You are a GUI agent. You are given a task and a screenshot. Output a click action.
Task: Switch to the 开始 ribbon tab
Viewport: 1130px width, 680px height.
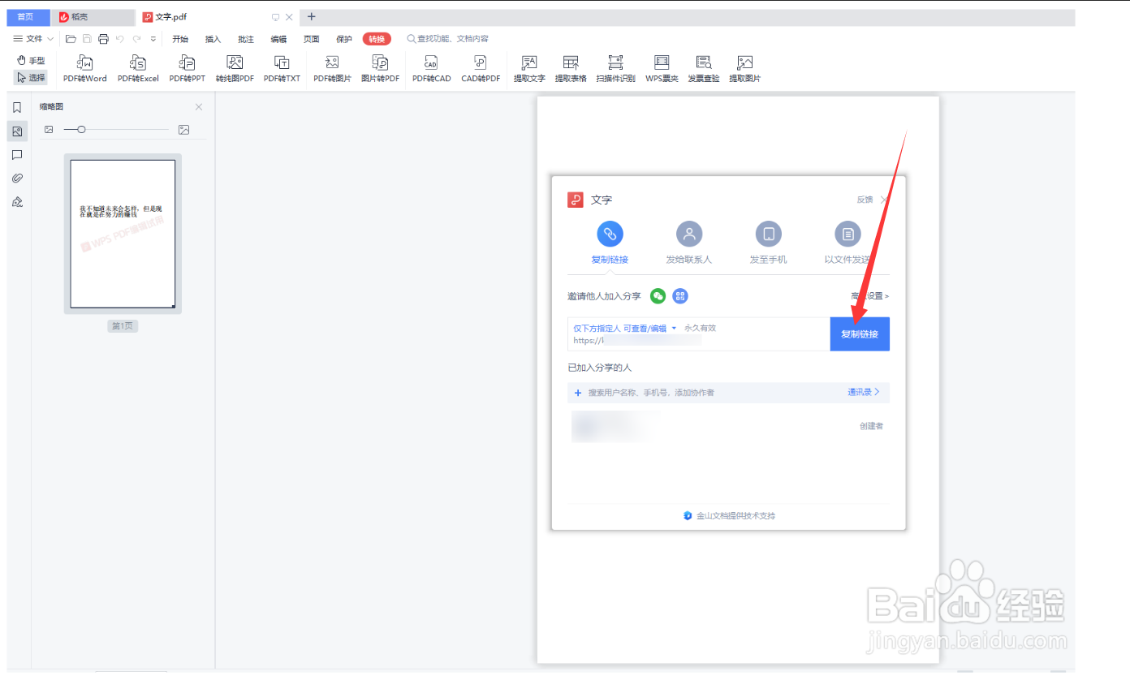click(x=180, y=39)
